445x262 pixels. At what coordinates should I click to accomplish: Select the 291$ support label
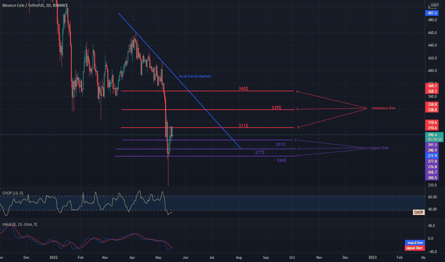tap(281, 144)
